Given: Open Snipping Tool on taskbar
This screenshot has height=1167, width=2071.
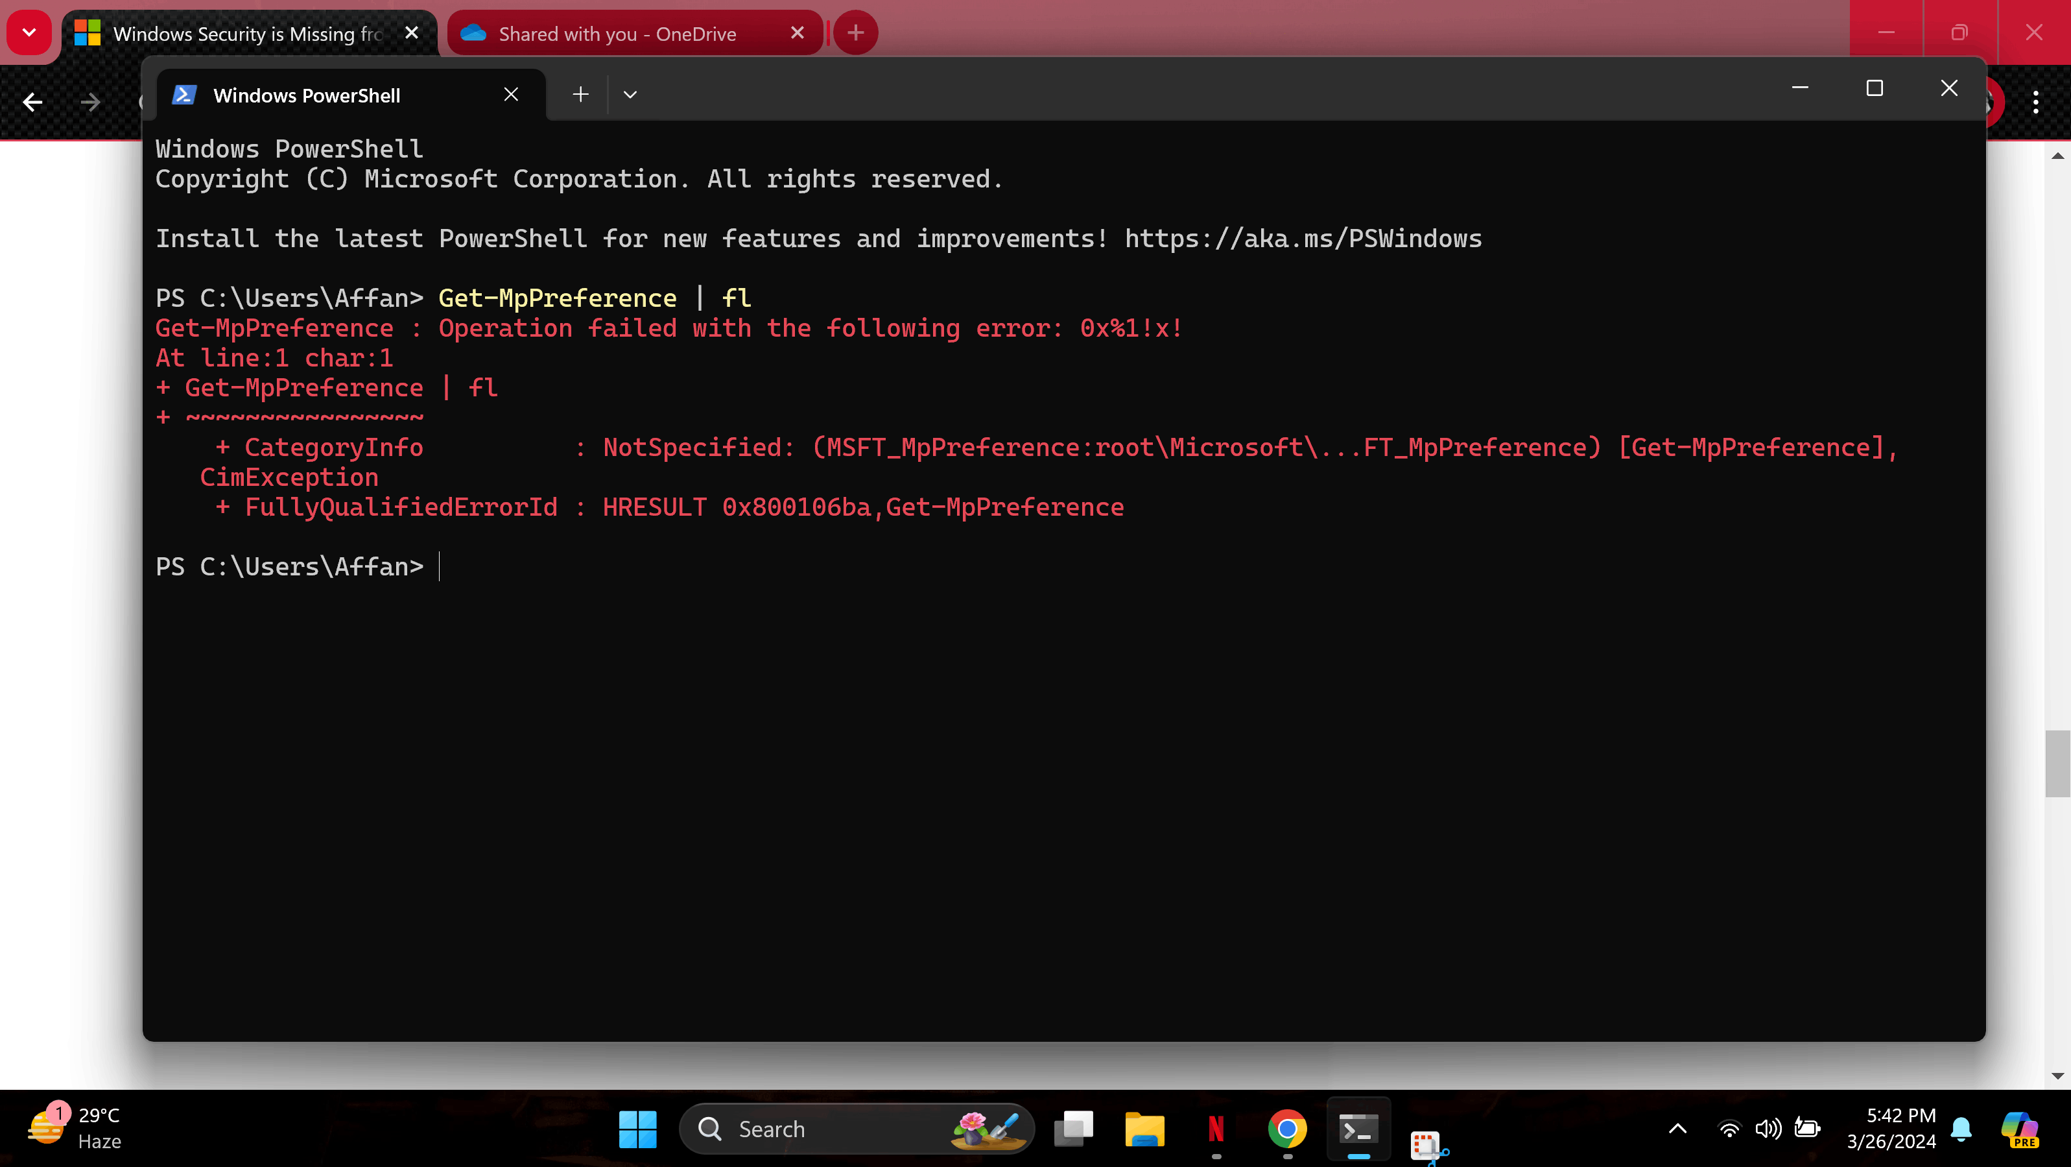Looking at the screenshot, I should 1427,1143.
